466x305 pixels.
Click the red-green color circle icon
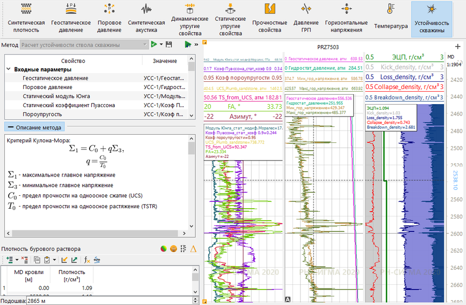(x=163, y=249)
